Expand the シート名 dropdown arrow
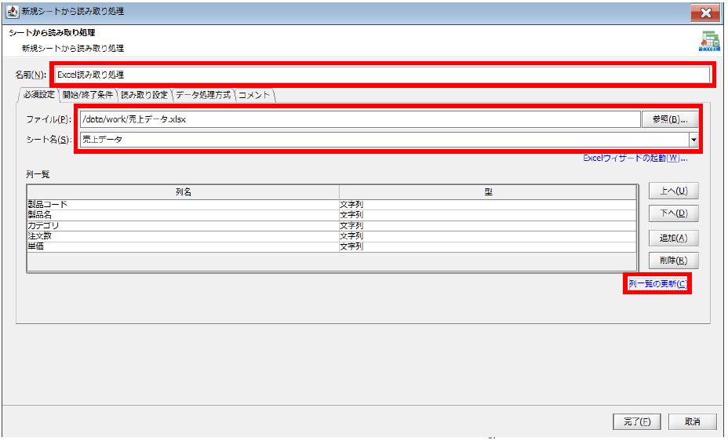The height and width of the screenshot is (441, 728). coord(693,140)
